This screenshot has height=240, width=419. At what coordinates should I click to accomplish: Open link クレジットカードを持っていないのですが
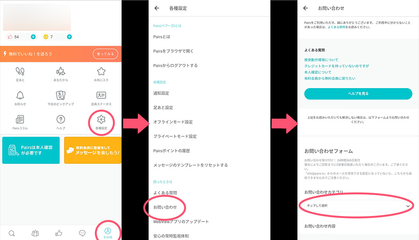point(337,66)
